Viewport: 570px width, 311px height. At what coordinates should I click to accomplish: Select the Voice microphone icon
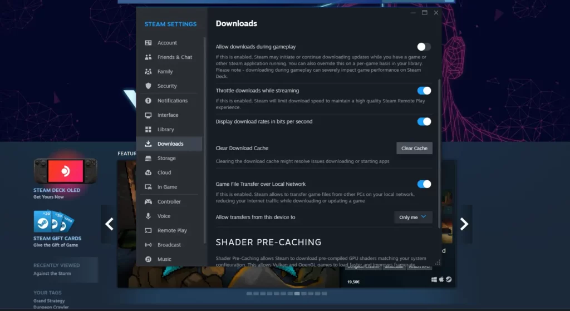coord(148,216)
